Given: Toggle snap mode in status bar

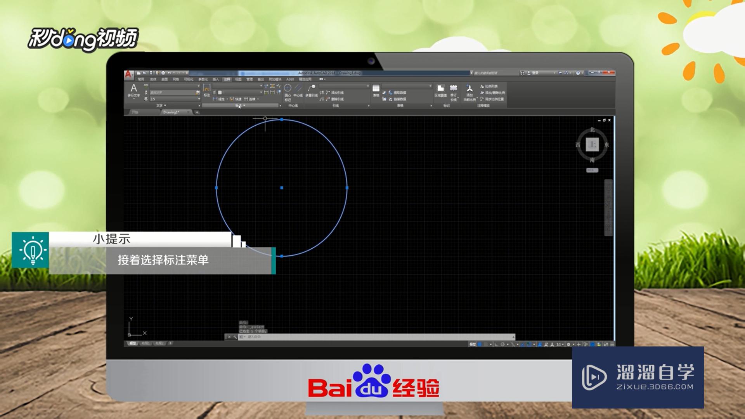Looking at the screenshot, I should click(x=486, y=344).
